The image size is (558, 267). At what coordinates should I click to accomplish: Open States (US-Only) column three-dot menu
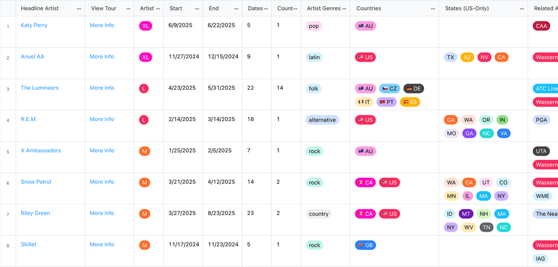tap(522, 8)
